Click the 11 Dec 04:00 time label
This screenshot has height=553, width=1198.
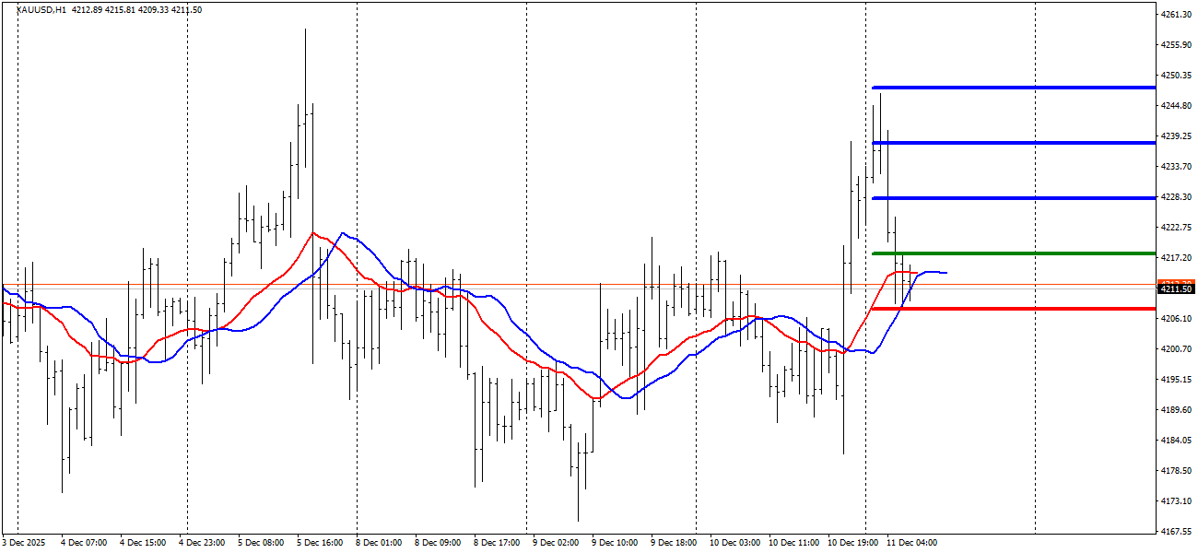pyautogui.click(x=911, y=543)
